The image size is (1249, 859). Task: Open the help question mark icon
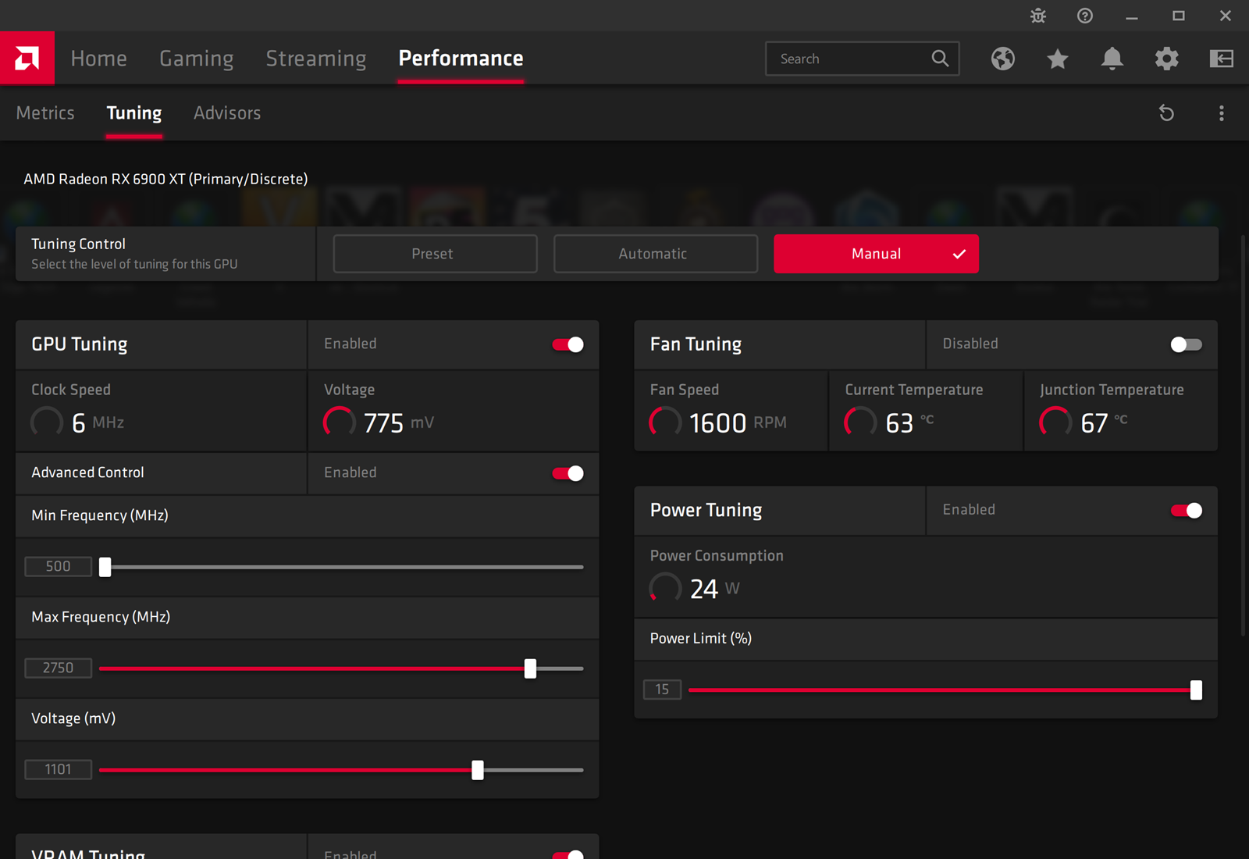1085,16
